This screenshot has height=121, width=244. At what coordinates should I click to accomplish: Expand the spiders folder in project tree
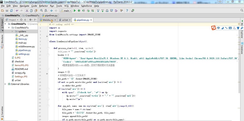coord(13,31)
